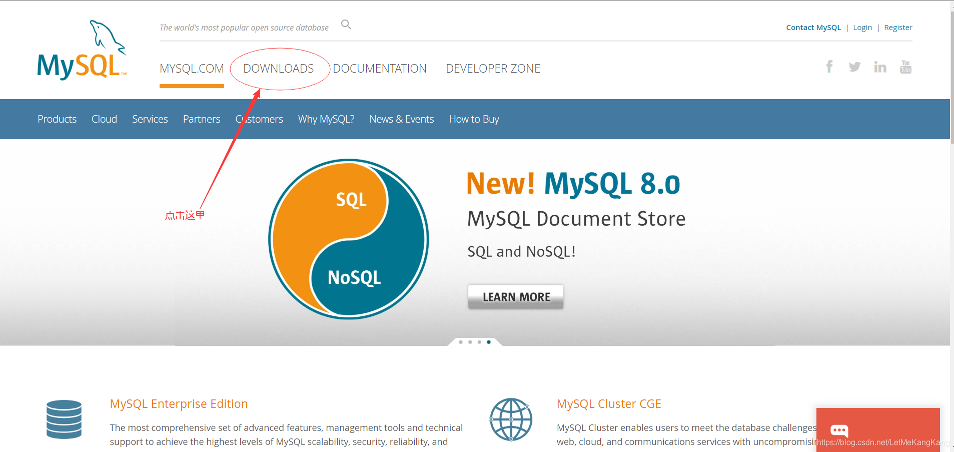Click the red chat bubble icon
This screenshot has width=954, height=452.
point(839,430)
